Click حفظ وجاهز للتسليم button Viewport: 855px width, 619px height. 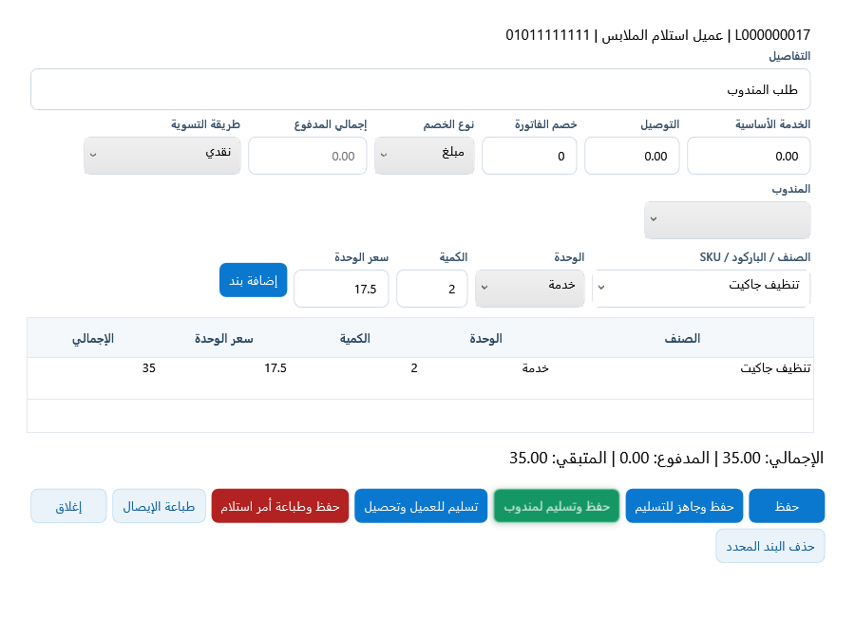coord(684,506)
